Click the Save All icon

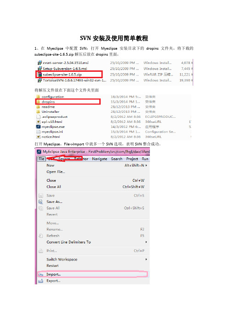pos(41,208)
